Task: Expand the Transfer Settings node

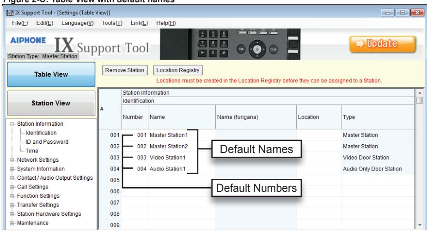Action: [12, 205]
